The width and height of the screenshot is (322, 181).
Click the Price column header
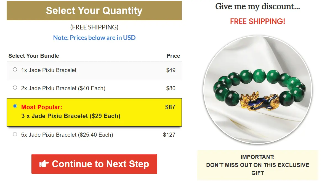[173, 56]
